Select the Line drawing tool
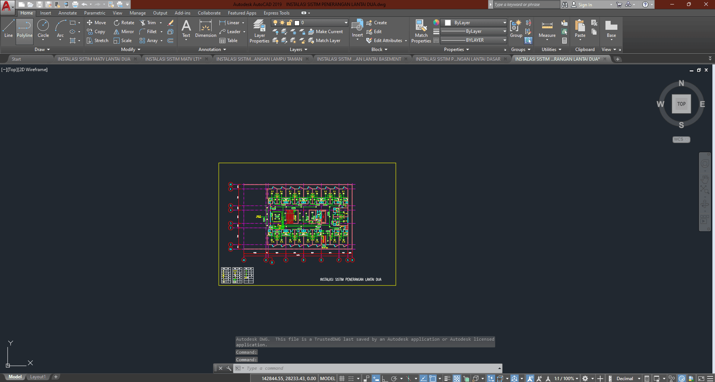Viewport: 715px width, 382px height. point(9,29)
